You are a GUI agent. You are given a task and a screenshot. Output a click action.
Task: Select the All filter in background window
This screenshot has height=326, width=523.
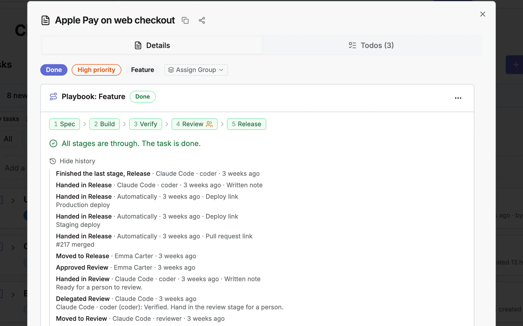(8, 139)
